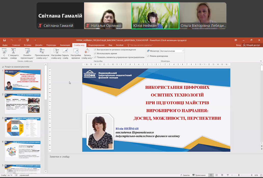Switch to the Рецензирование tab
The height and width of the screenshot is (178, 263).
coord(96,45)
